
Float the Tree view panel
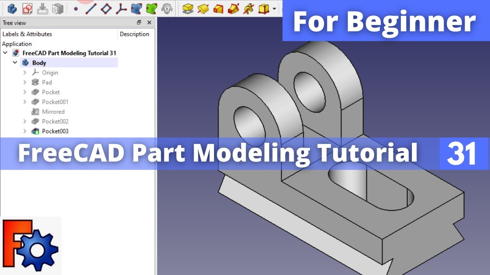point(139,23)
